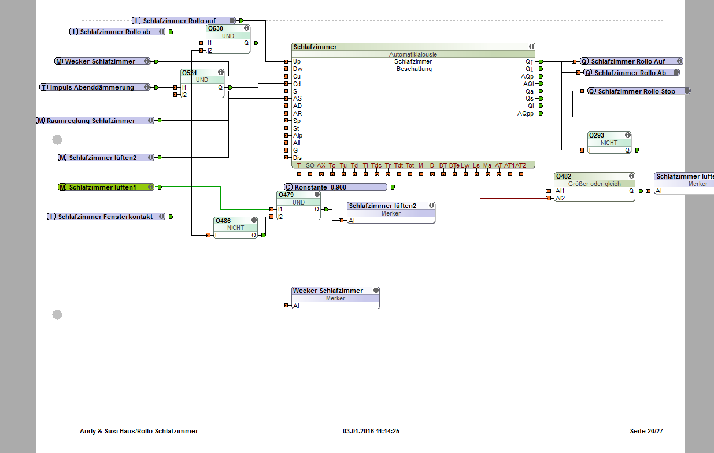The image size is (714, 453).
Task: Click the AQp output pin of Automatikjalousie
Action: [x=541, y=76]
